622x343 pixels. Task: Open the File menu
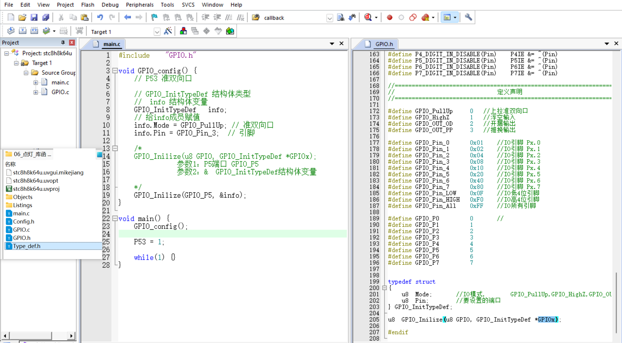click(9, 5)
